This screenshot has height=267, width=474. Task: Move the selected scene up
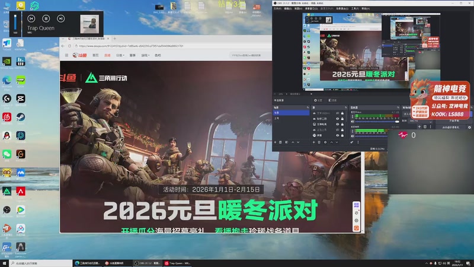coord(293,142)
